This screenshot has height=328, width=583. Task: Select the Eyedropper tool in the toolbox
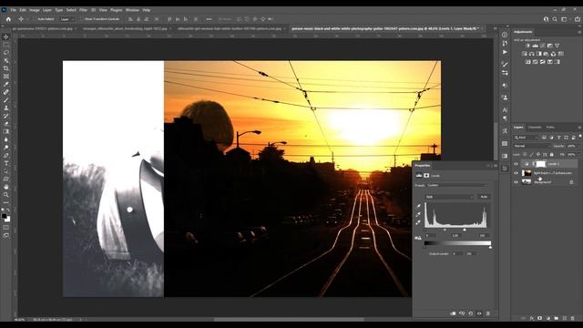(x=6, y=84)
